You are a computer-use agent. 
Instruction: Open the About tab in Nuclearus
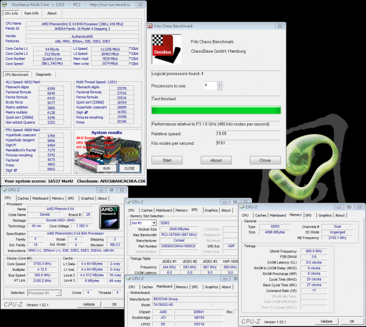[x=52, y=13]
